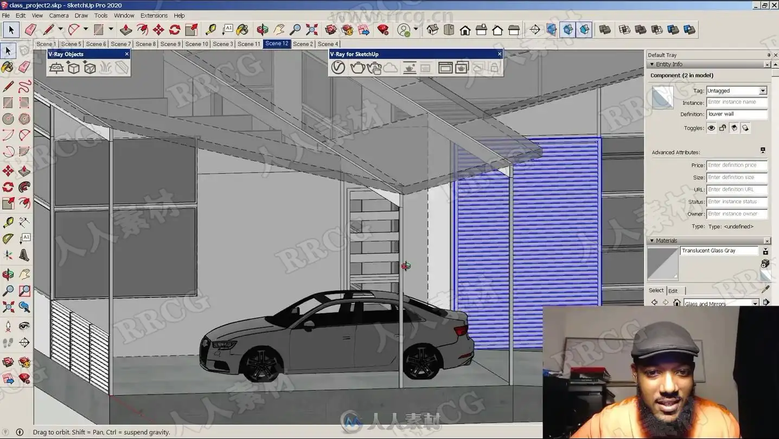Click the Translucent Glass Gray material swatch
Image resolution: width=779 pixels, height=439 pixels.
pyautogui.click(x=663, y=263)
